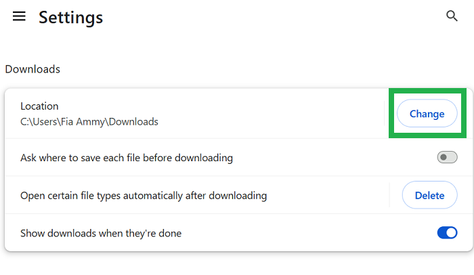
Task: Click the Settings page title
Action: point(70,17)
